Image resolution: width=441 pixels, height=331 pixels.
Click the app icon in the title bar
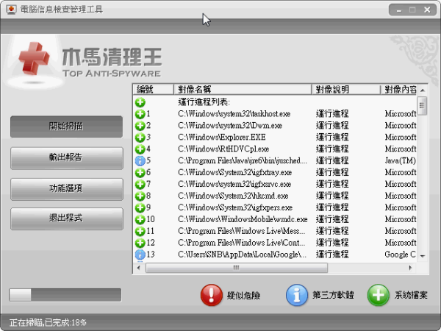click(x=11, y=10)
